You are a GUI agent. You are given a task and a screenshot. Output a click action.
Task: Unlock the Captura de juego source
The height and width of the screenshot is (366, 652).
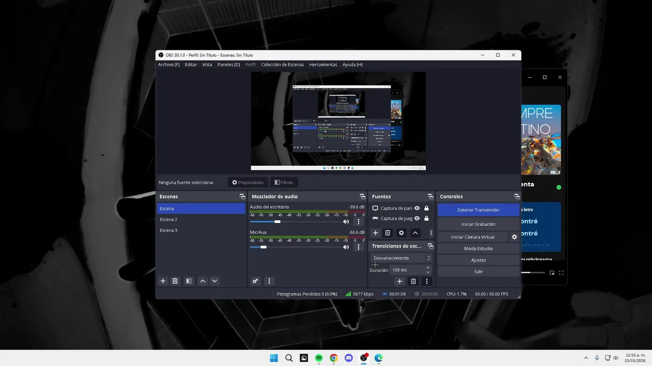click(426, 219)
